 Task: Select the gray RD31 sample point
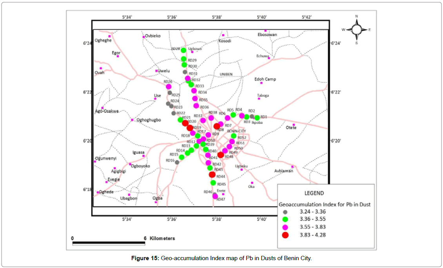185,72
